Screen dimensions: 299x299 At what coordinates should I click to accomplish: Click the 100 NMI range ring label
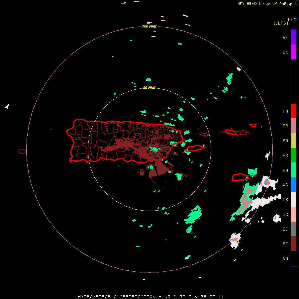click(149, 26)
